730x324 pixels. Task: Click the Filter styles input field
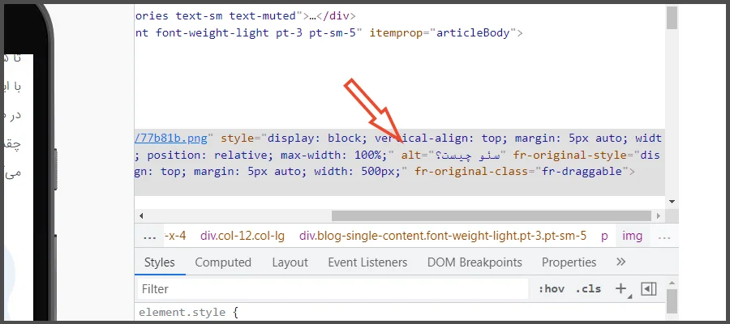(333, 288)
